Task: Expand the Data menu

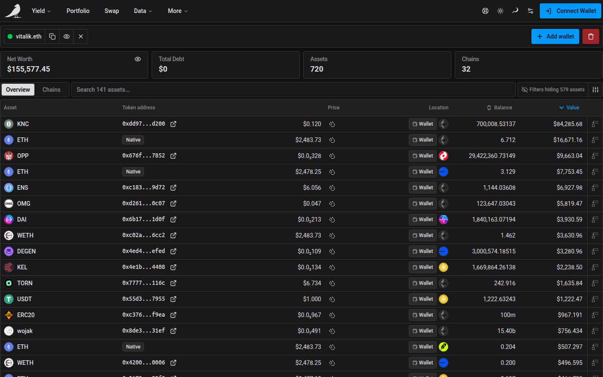Action: click(143, 11)
